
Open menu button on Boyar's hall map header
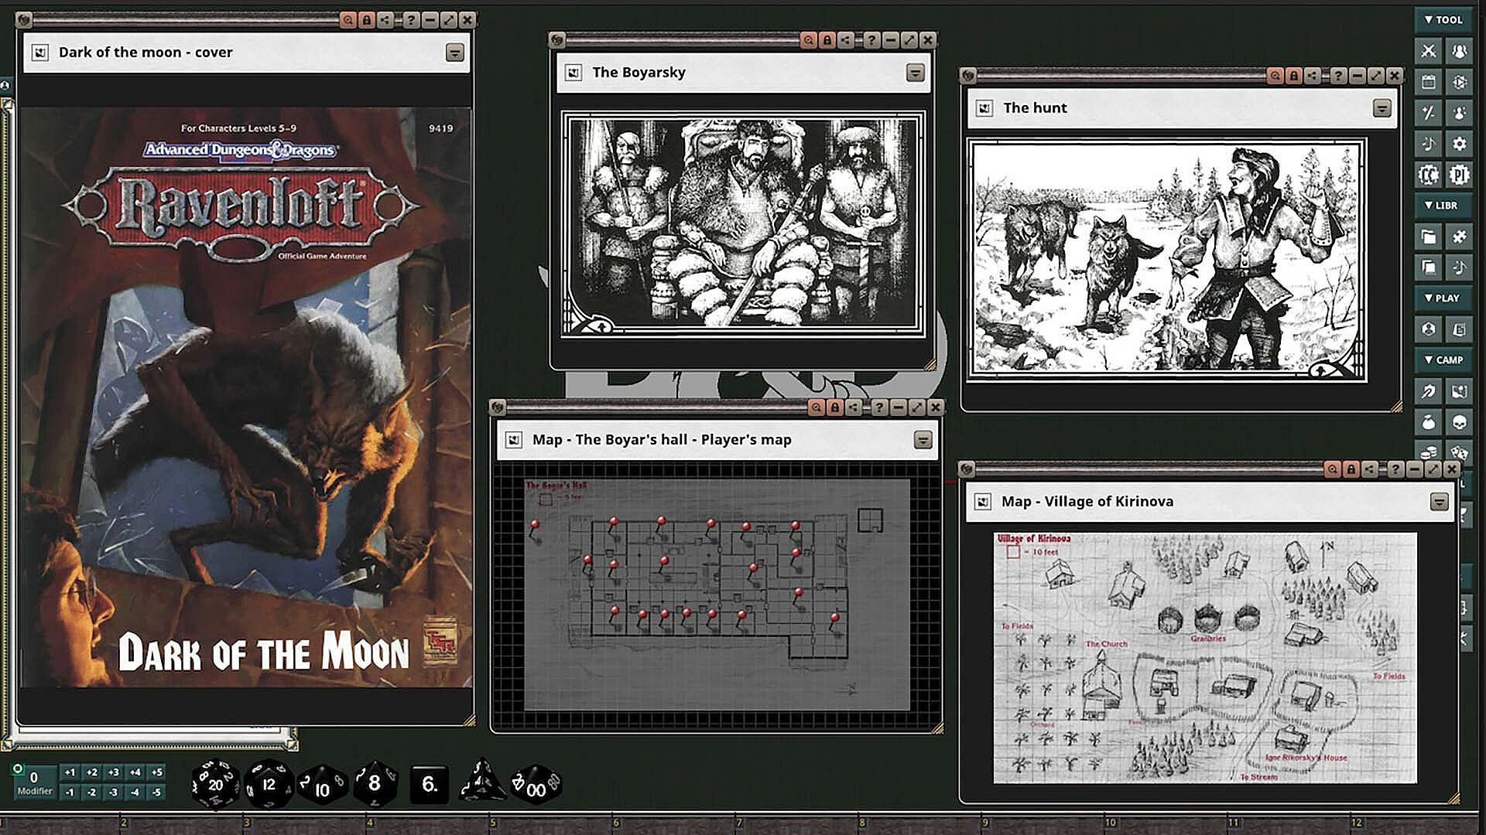[x=923, y=440]
